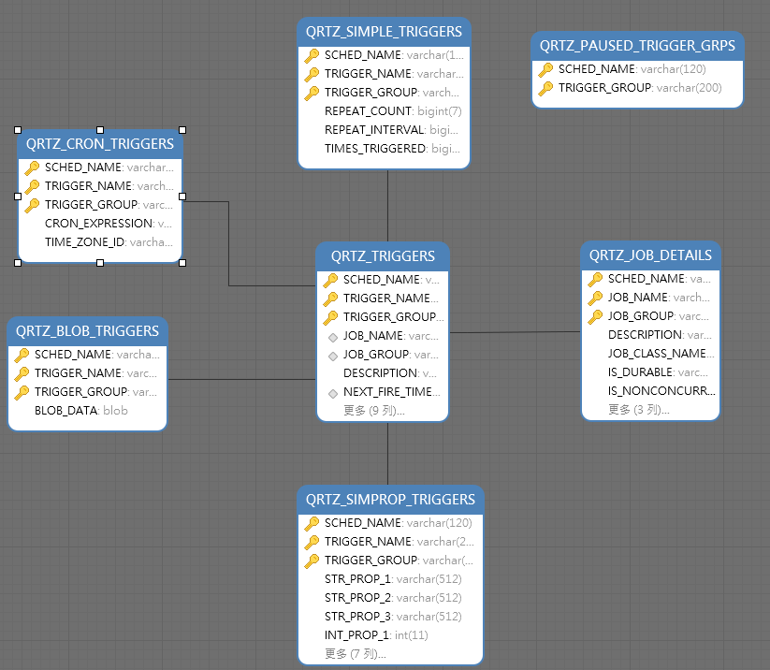Click key icon of TRIGGER_NAME in QRTZ_SIMPLE_TRIGGERS

pos(312,74)
